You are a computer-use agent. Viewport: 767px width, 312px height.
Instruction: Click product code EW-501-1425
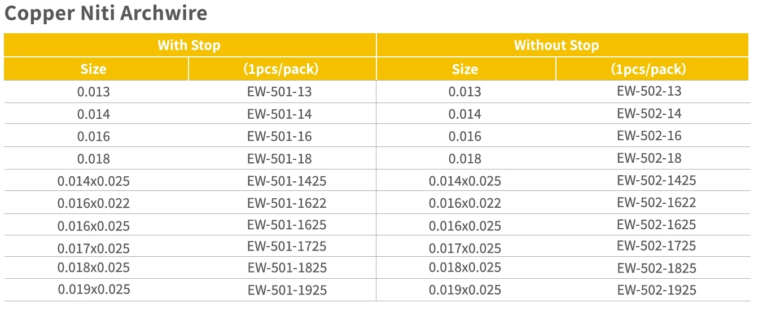(x=287, y=181)
